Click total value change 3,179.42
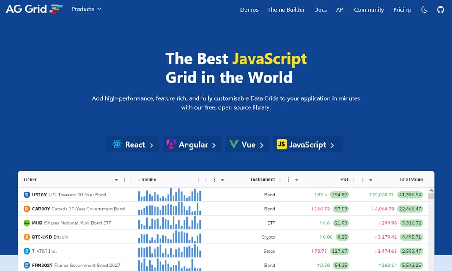 tap(386, 237)
